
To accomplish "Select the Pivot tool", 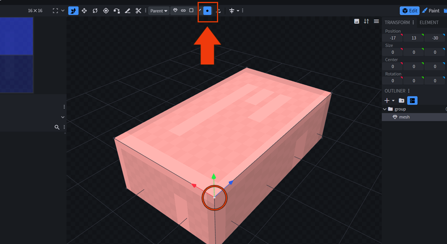I will [x=106, y=10].
